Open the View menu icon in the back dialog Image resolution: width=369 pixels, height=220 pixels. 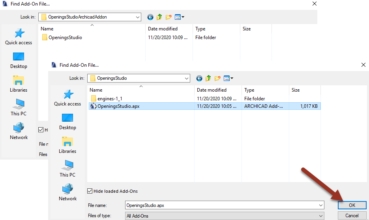click(179, 17)
